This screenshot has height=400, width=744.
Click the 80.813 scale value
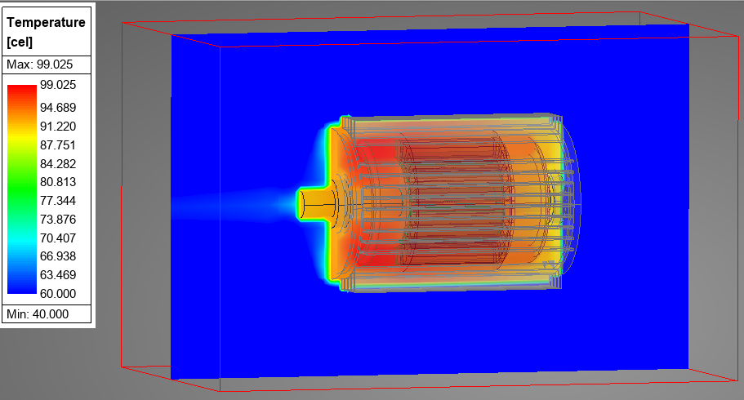[58, 182]
